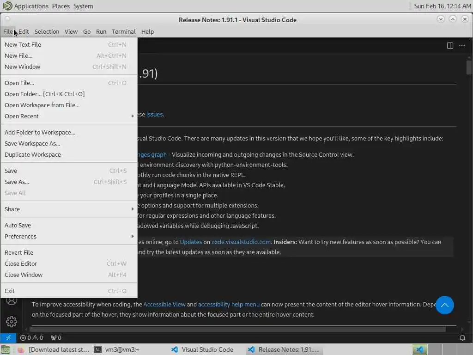Click the show desktop icon in taskbar
This screenshot has width=473, height=355.
click(6, 349)
